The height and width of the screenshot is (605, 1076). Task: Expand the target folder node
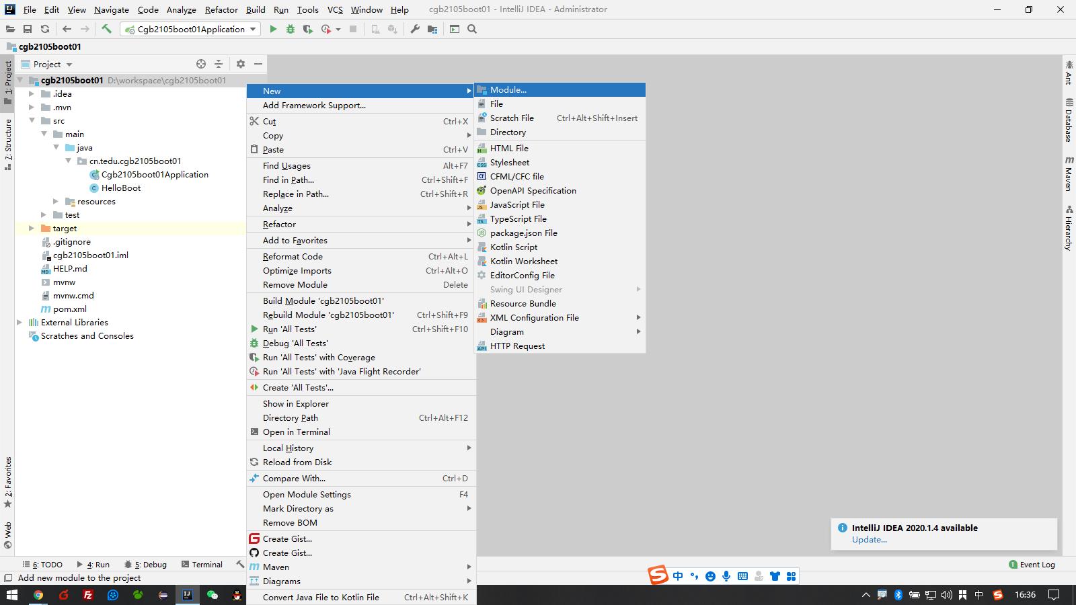point(31,229)
